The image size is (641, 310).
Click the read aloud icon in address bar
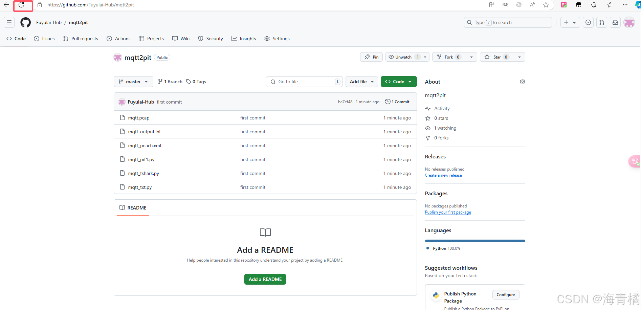pos(532,5)
